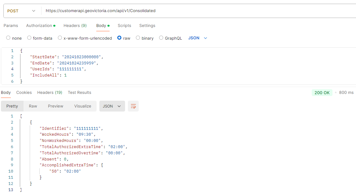Open response JSON format dropdown
Viewport: 356px width, 193px height.
coord(112,106)
